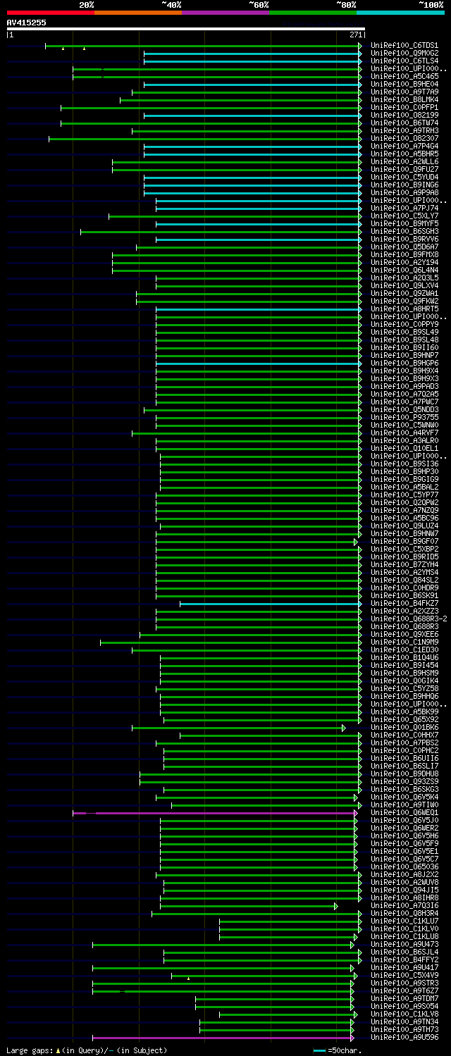
Task: Select the UniRef100_Q8H3R4 label
Action: [404, 914]
